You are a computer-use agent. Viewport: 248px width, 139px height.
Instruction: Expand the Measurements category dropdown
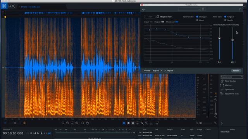[232, 77]
